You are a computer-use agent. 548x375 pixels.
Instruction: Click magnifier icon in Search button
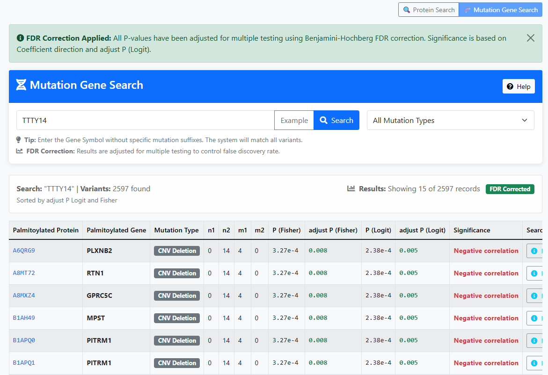[x=324, y=120]
